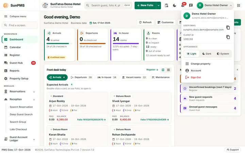Click the New guest requests bell icon

coord(185,98)
